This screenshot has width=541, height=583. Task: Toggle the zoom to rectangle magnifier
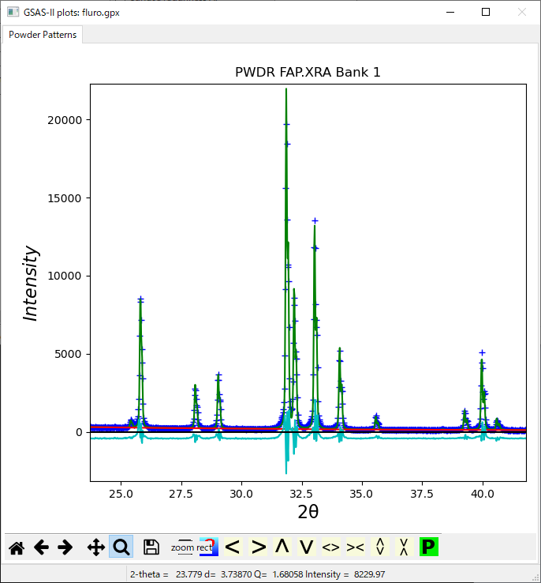pos(121,547)
